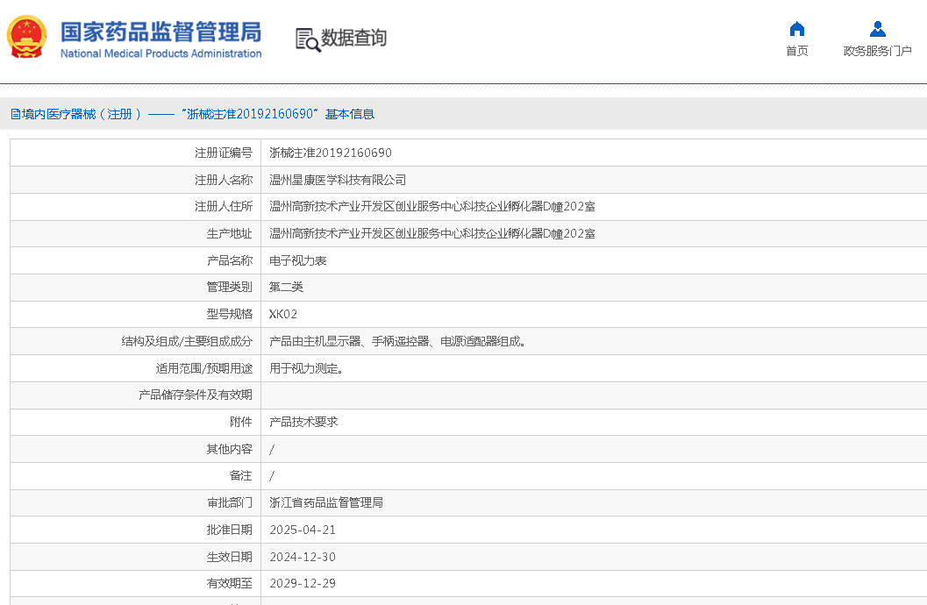This screenshot has height=605, width=927.
Task: Open the 政务服务门户 text link
Action: point(877,51)
